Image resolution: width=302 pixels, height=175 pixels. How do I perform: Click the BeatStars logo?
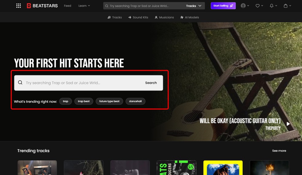(x=42, y=6)
